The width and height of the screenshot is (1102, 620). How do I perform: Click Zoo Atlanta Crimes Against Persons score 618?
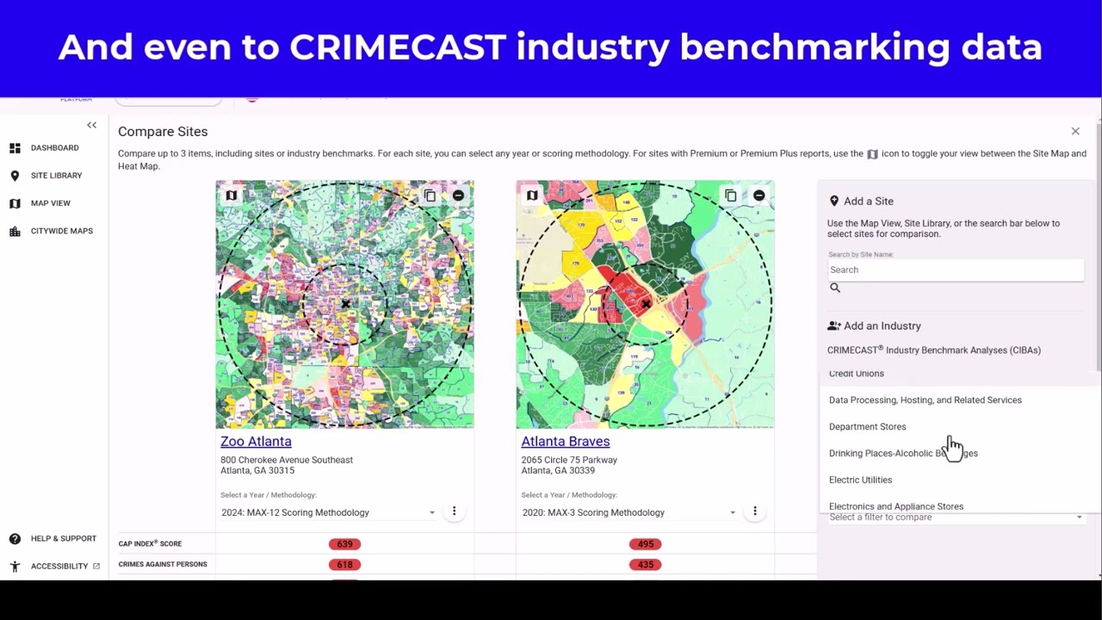click(x=344, y=565)
